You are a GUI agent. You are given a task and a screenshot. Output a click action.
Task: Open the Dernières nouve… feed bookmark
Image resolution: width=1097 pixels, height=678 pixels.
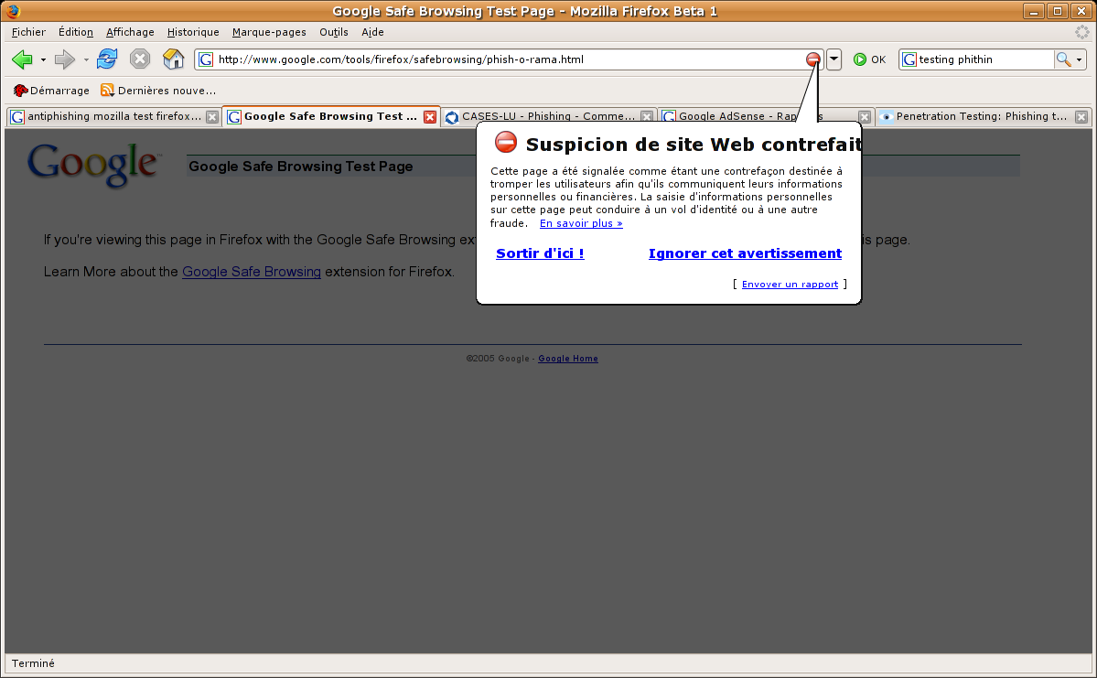coord(158,91)
